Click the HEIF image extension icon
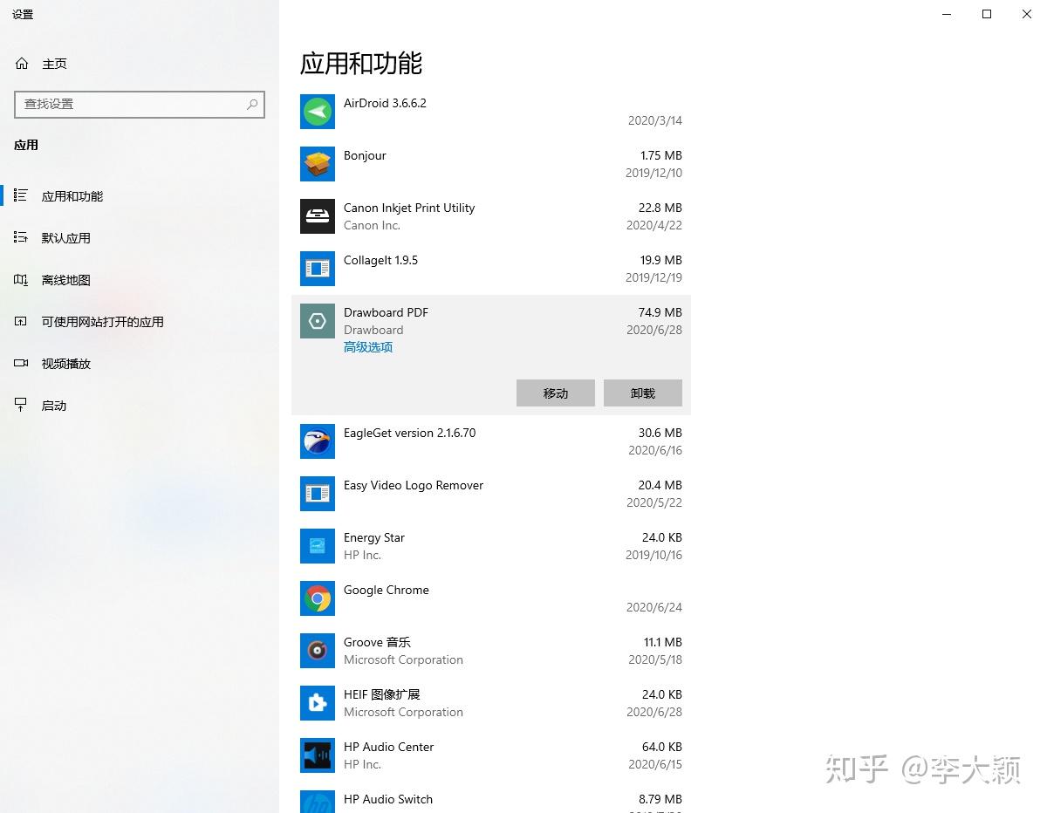This screenshot has width=1047, height=813. point(318,703)
